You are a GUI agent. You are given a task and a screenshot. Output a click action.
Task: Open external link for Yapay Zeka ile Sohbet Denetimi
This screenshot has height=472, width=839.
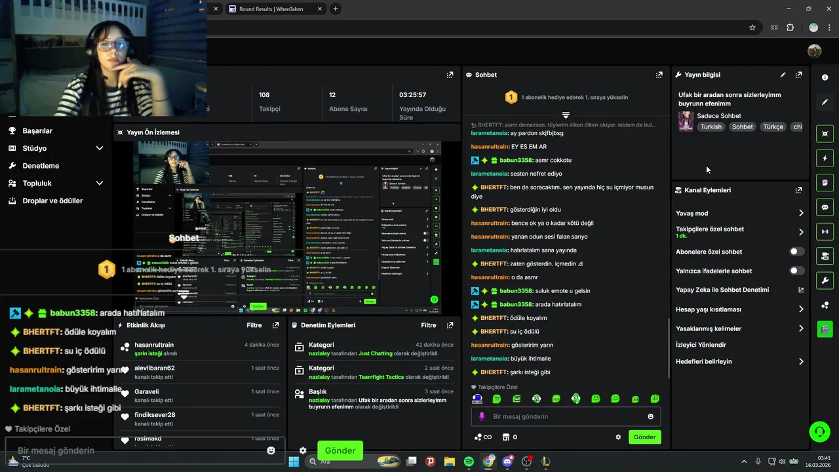pos(801,290)
